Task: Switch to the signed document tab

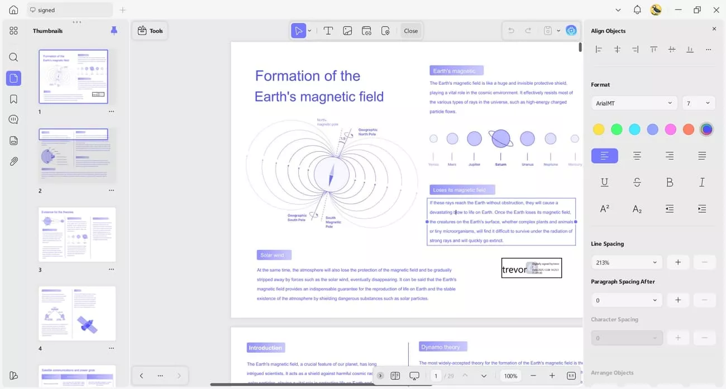Action: click(69, 9)
